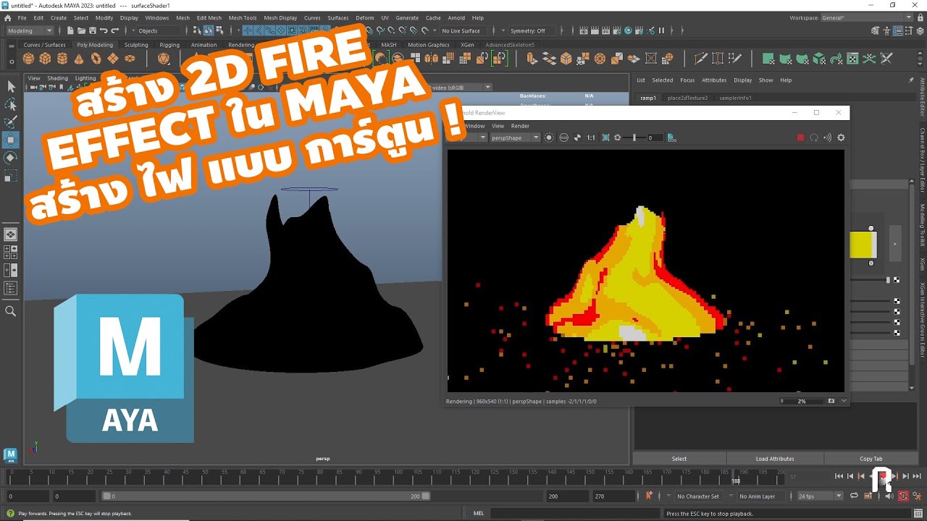
Task: Click the Search magnifier icon in left sidebar
Action: click(x=11, y=311)
